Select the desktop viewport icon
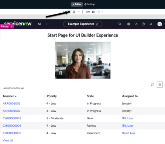 click(64, 12)
